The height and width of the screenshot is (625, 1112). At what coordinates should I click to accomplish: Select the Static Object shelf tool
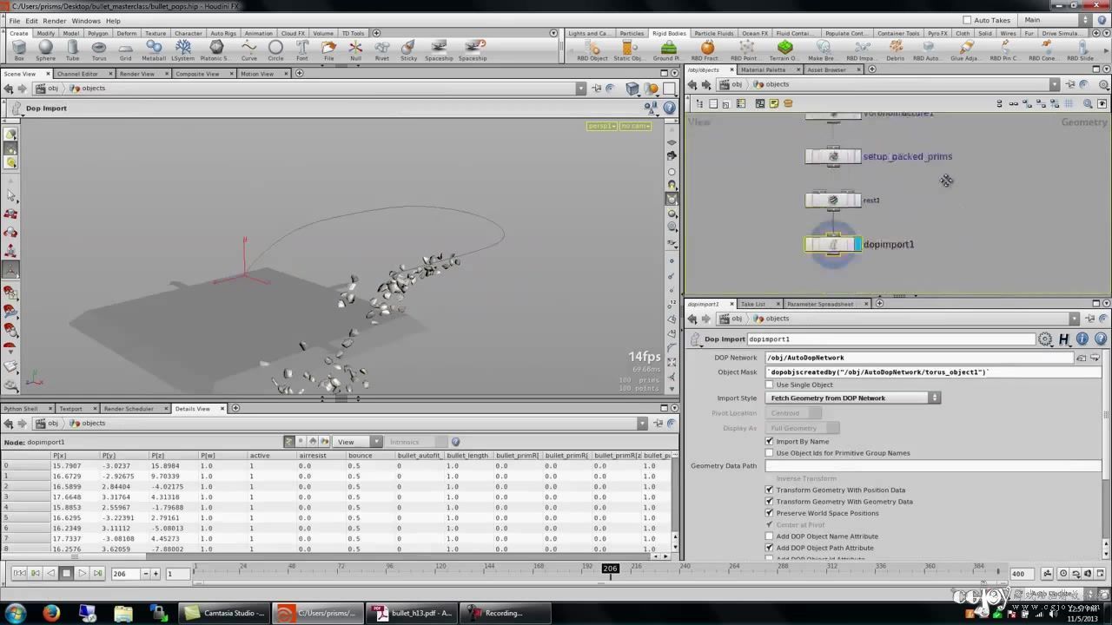[x=627, y=50]
